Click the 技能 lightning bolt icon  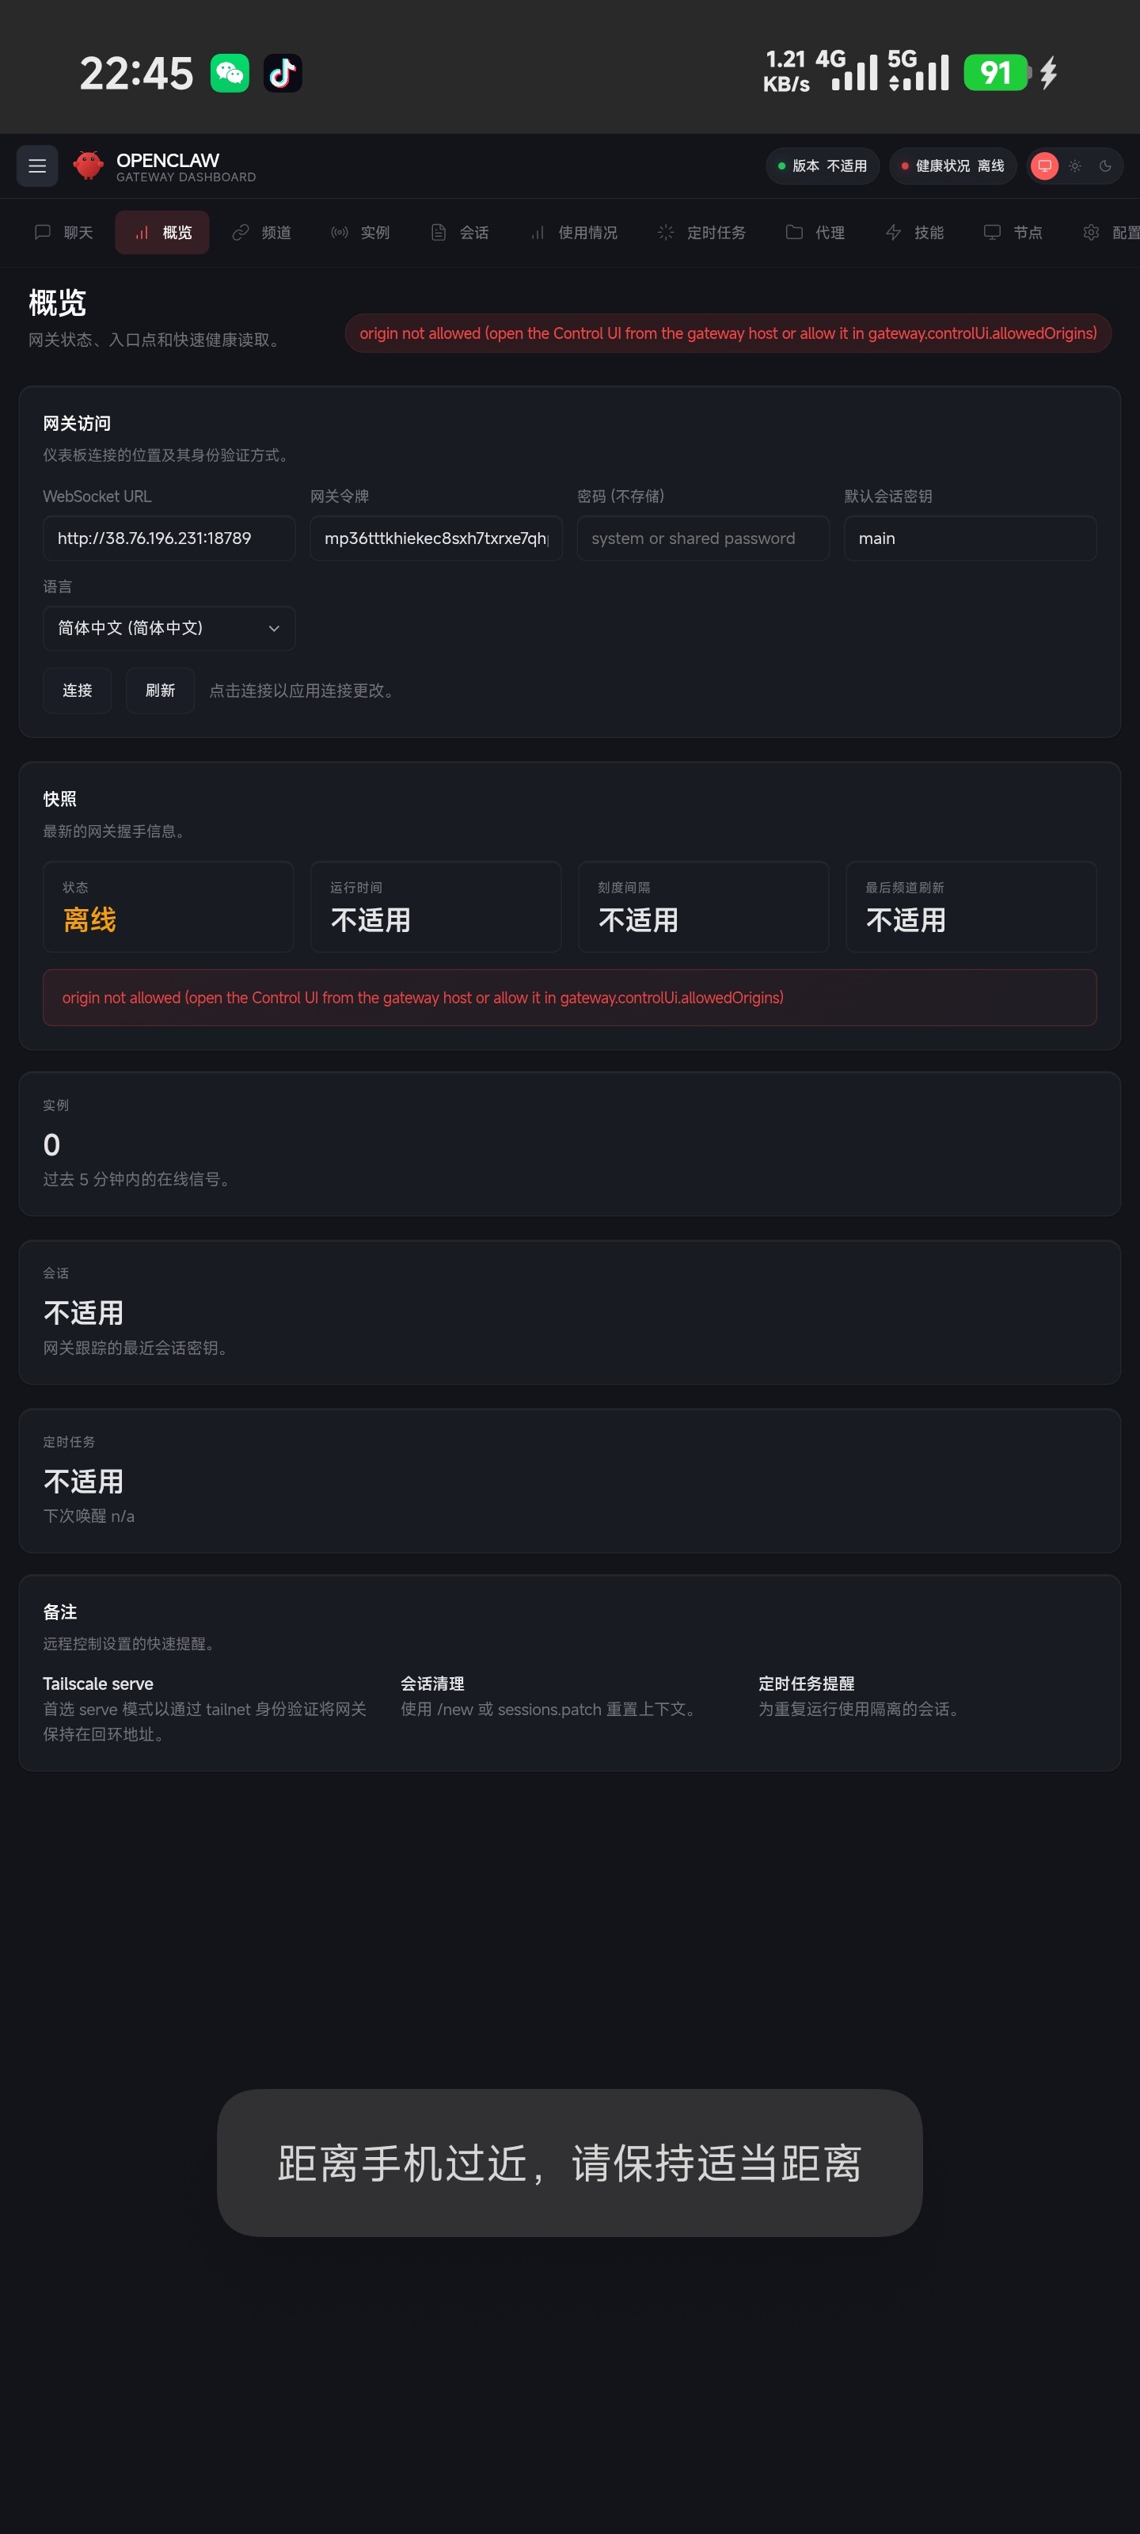click(893, 233)
